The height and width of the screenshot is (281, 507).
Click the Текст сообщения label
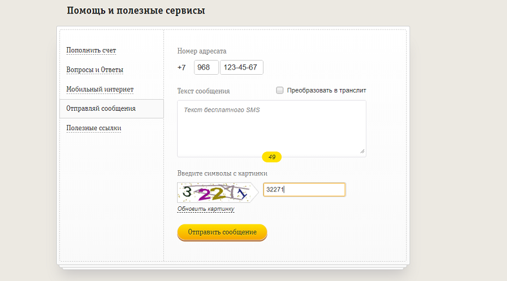point(203,91)
